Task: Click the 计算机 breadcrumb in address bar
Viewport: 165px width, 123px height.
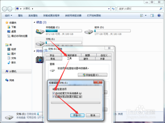Action: pyautogui.click(x=26, y=9)
